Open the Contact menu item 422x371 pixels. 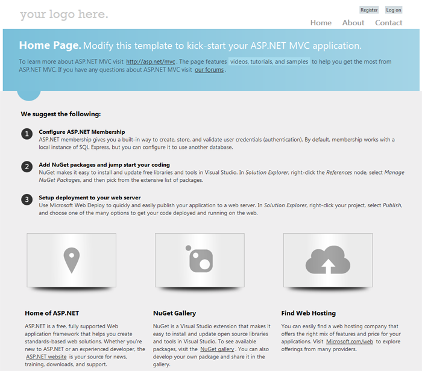coord(389,23)
